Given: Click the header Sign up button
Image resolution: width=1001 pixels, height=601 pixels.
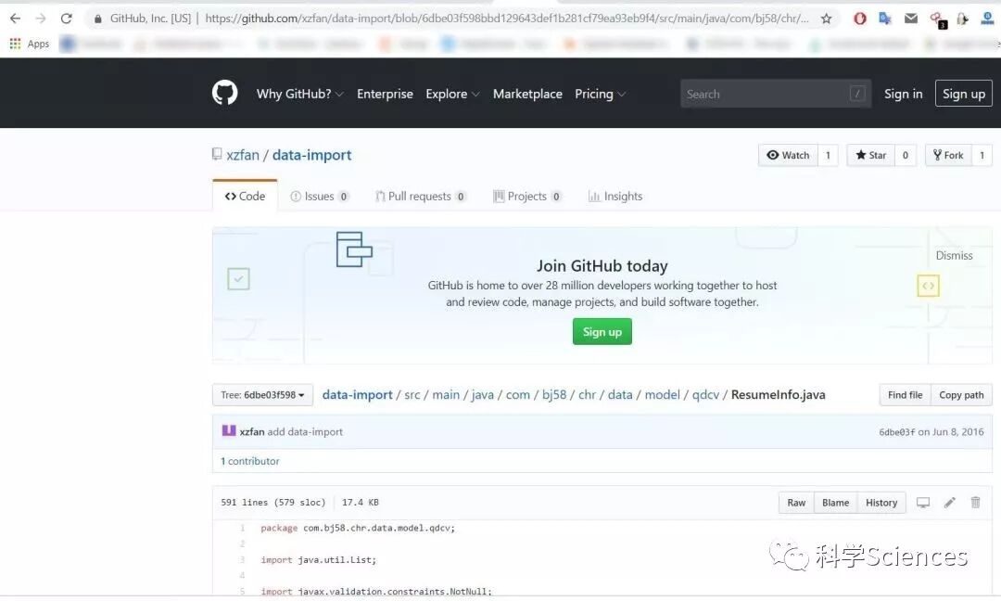Looking at the screenshot, I should tap(963, 94).
